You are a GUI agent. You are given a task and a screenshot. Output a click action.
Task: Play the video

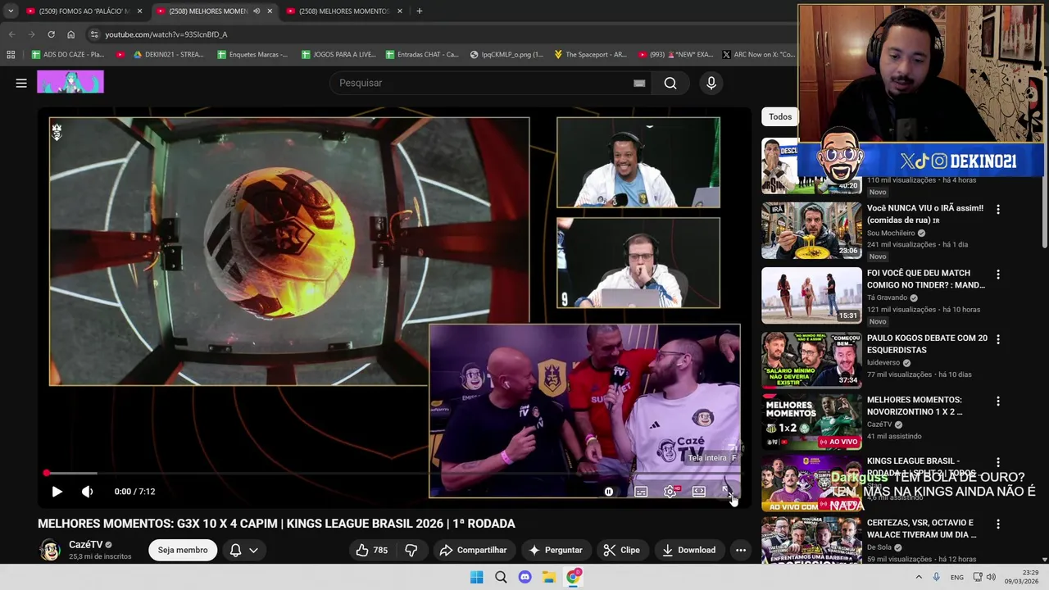click(x=57, y=492)
